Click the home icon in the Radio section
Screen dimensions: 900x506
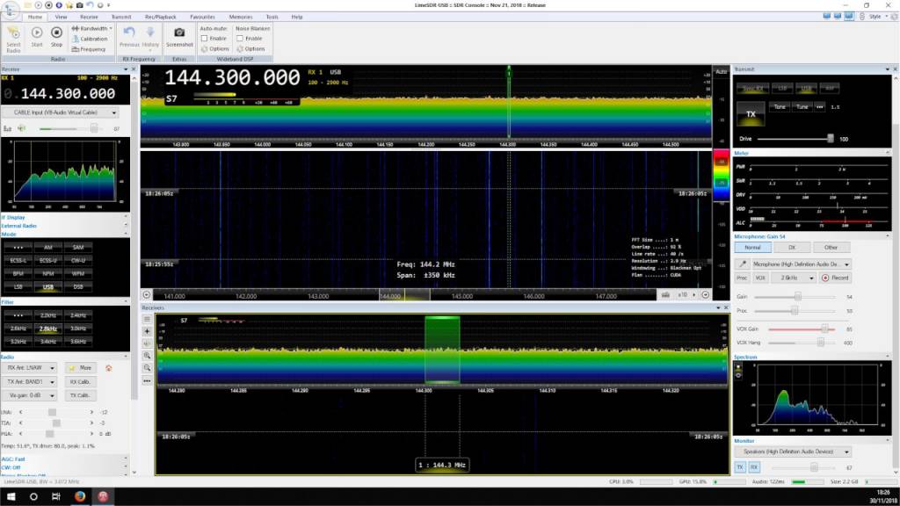click(x=108, y=368)
